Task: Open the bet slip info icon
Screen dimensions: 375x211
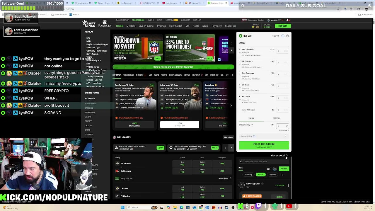Action: [283, 36]
